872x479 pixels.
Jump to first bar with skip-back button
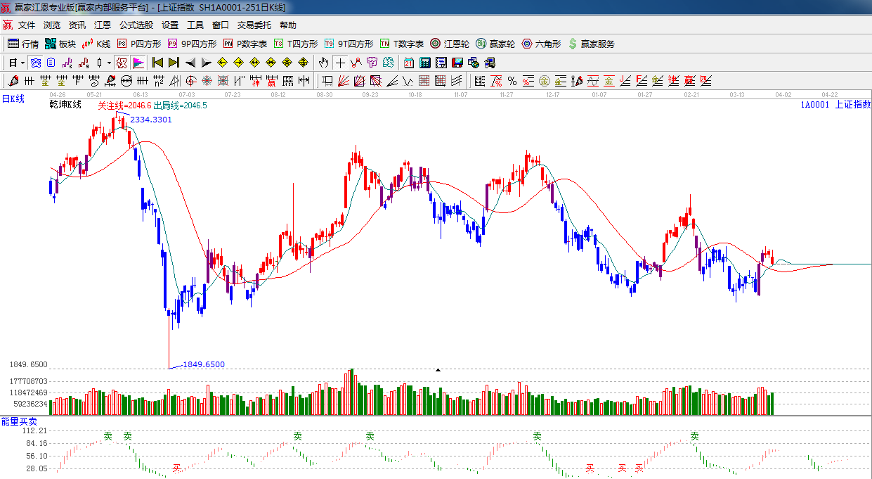[x=157, y=63]
